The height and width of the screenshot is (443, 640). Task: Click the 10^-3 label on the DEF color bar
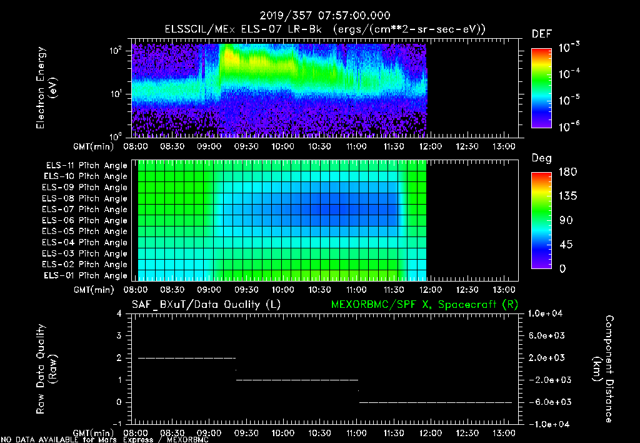pos(569,47)
